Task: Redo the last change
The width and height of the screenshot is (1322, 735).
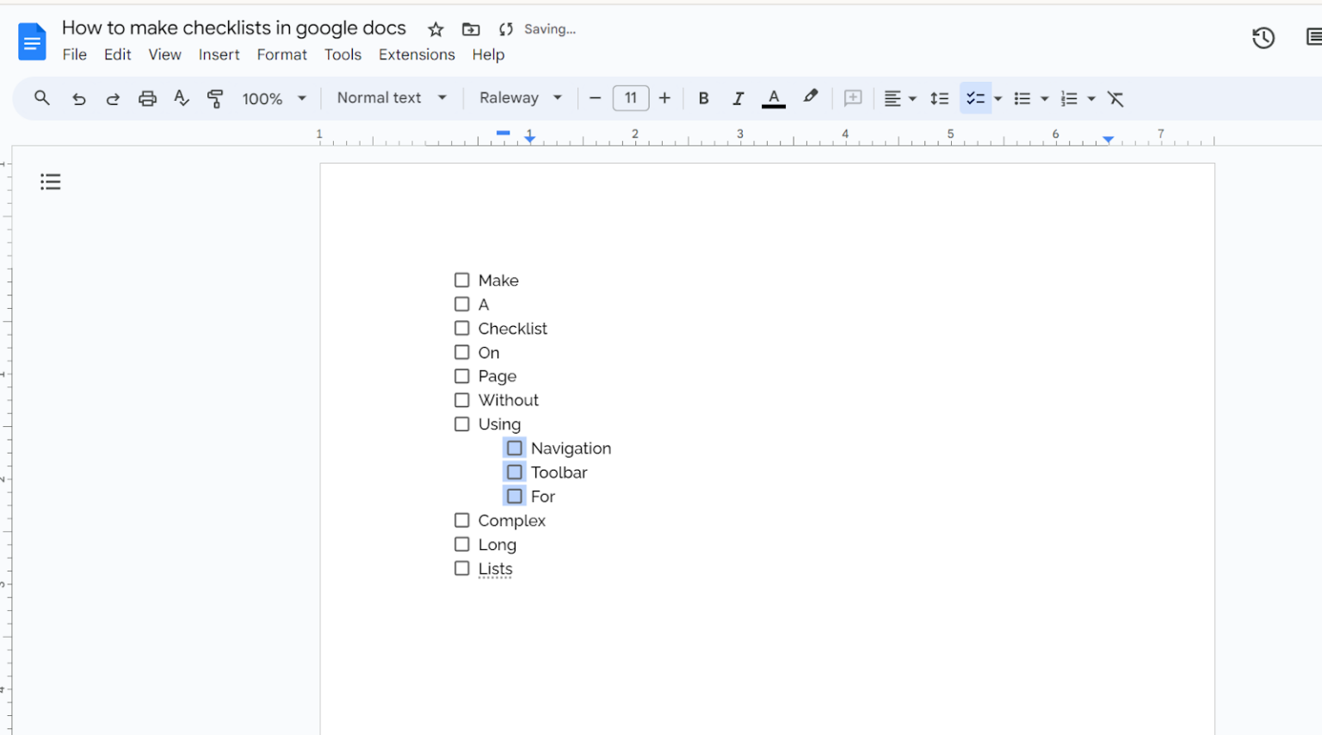Action: coord(113,98)
